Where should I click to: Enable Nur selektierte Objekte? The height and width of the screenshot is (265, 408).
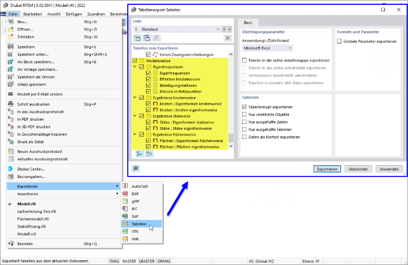(x=244, y=114)
